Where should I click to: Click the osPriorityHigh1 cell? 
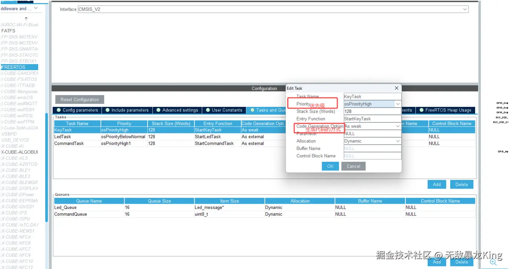click(x=124, y=143)
